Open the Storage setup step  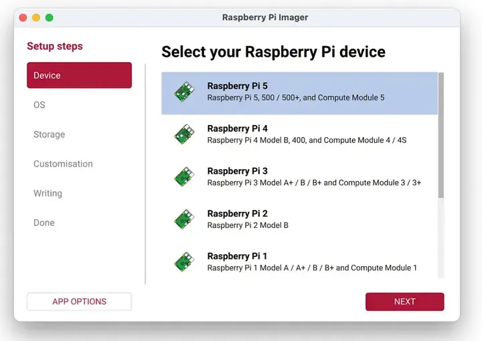coord(49,134)
